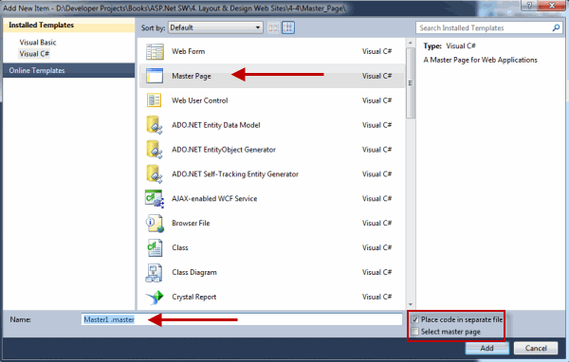Select the Web Form text label

point(189,51)
